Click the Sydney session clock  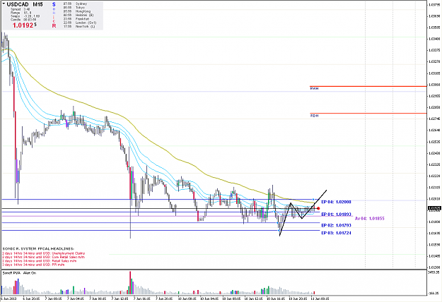(75, 4)
